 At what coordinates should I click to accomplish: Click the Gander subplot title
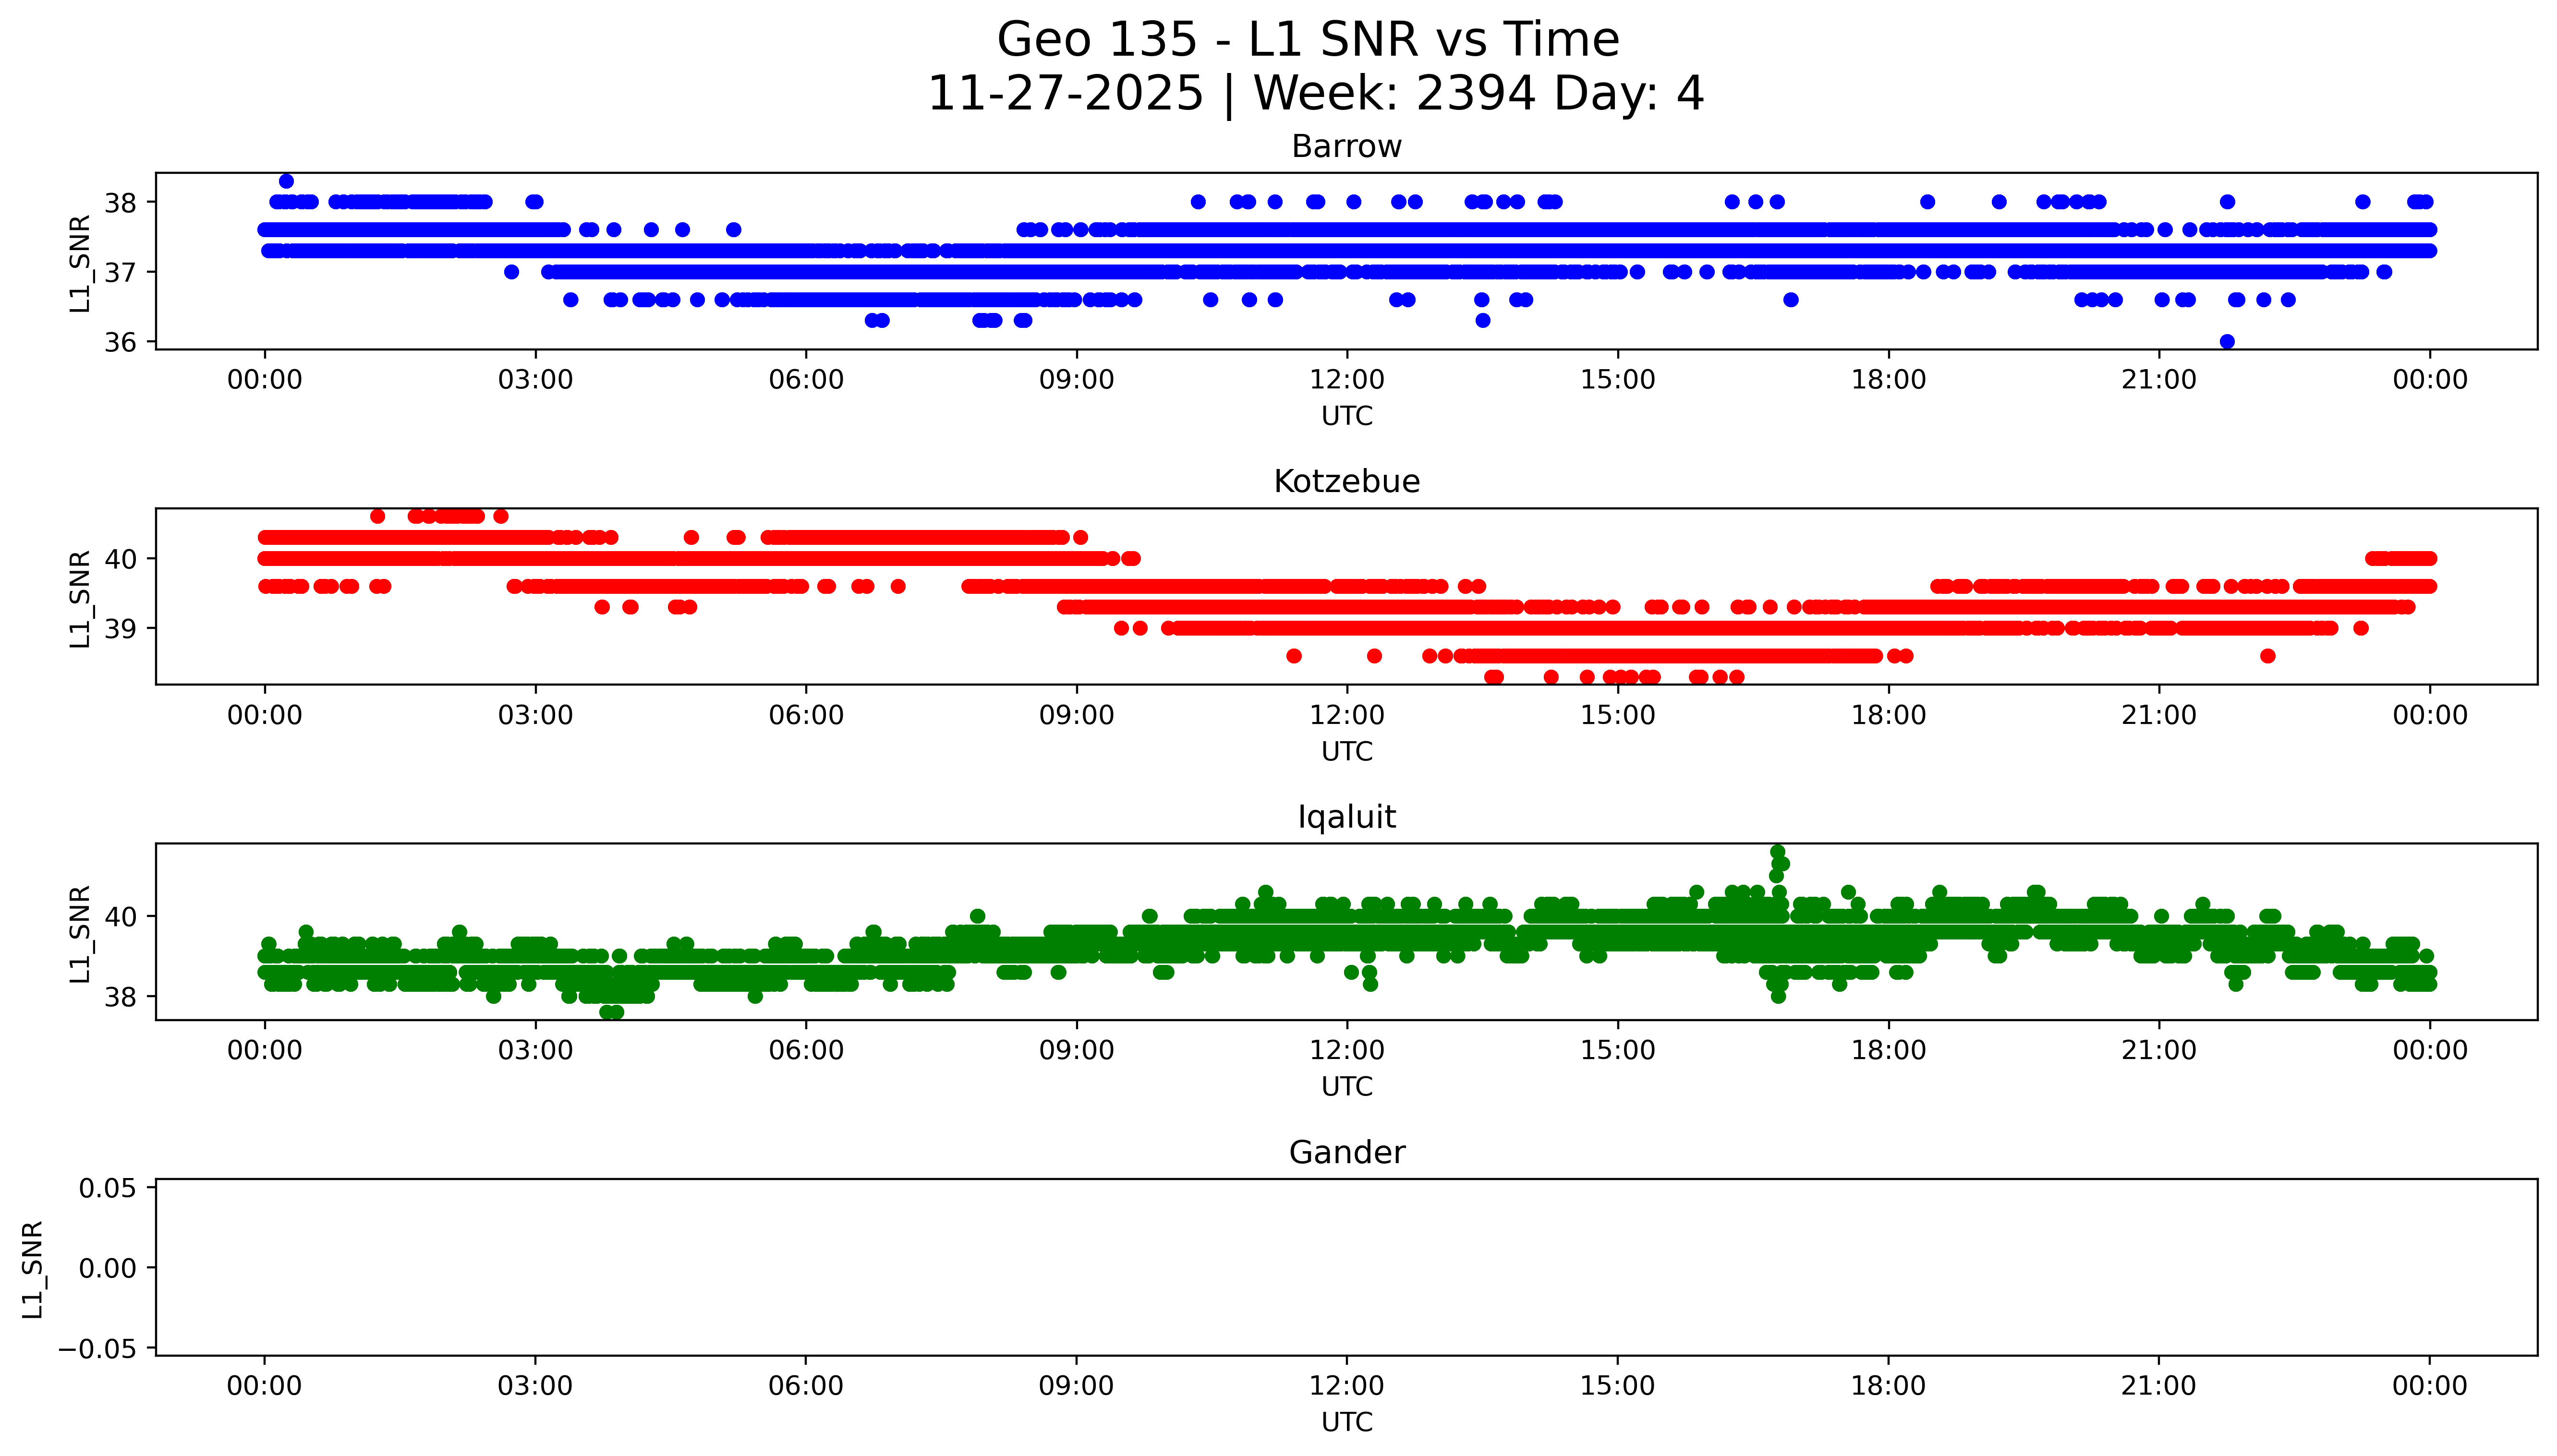coord(1346,1152)
